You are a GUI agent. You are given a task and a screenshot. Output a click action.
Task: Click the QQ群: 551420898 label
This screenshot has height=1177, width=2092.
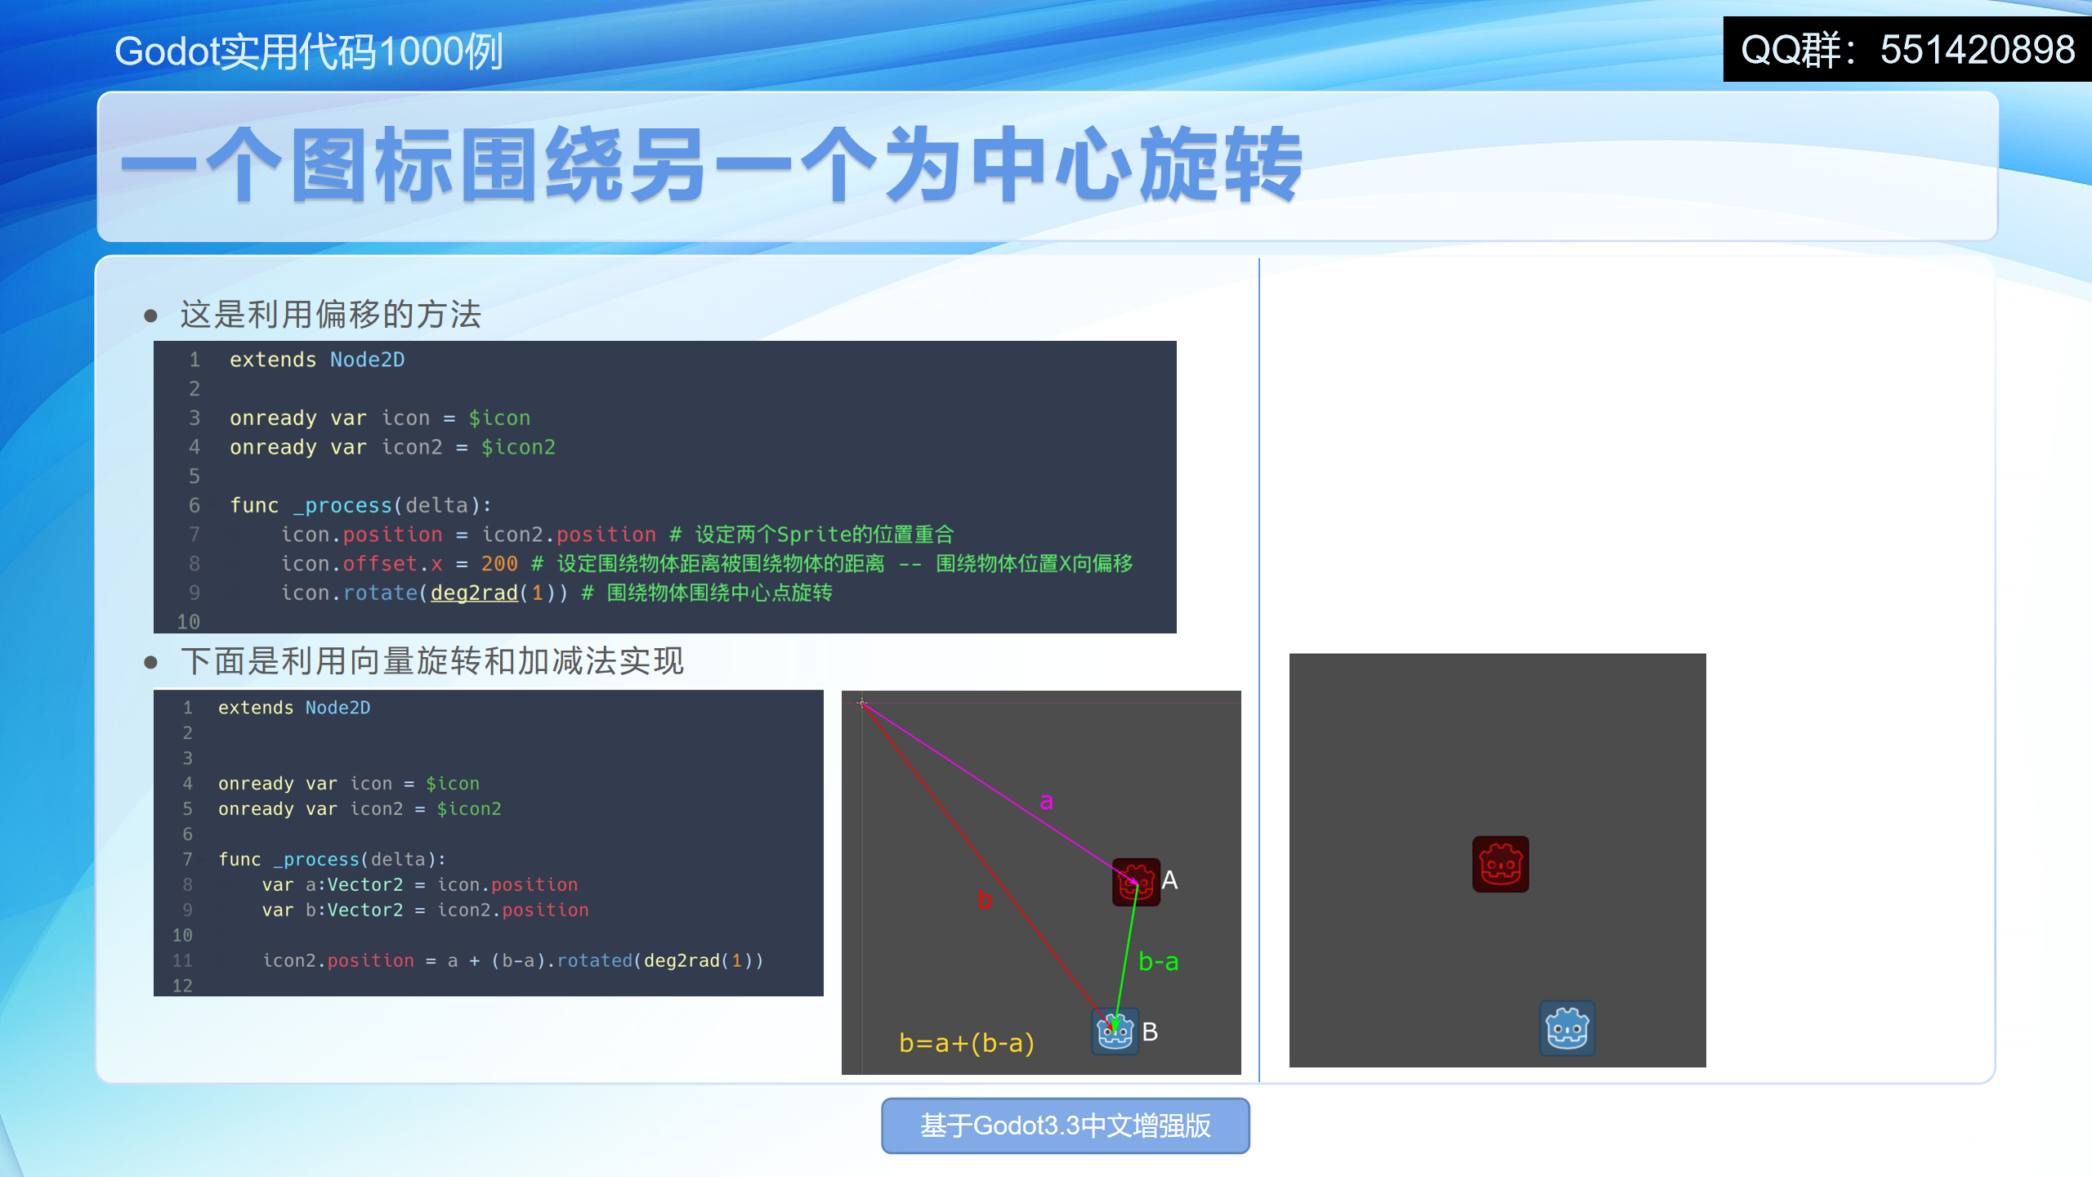click(x=1907, y=49)
